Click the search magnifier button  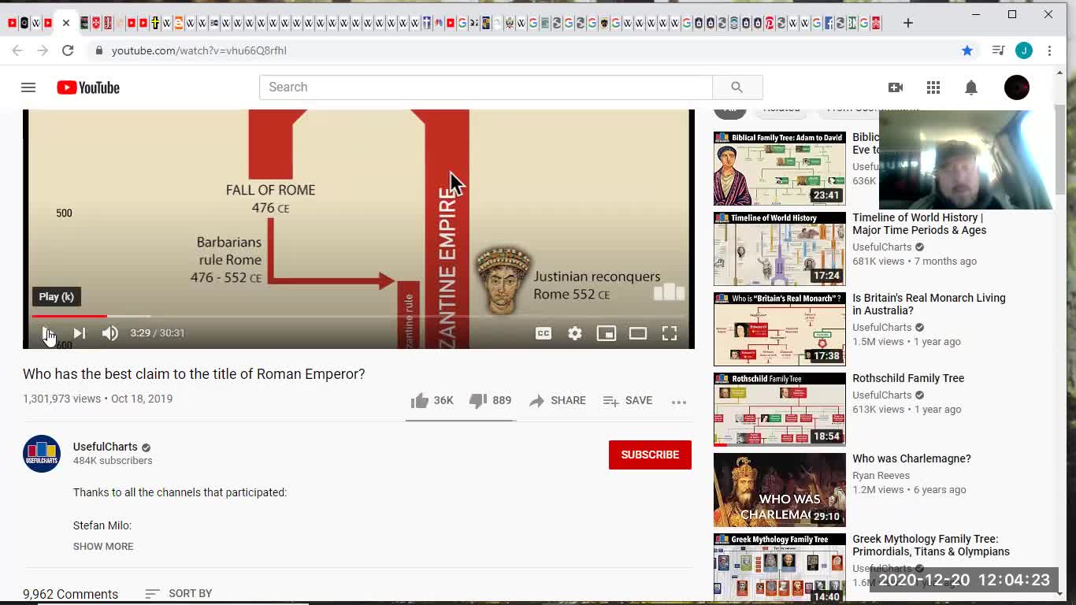point(737,87)
